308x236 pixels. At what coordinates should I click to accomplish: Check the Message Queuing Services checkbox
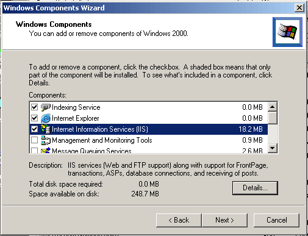[x=34, y=151]
